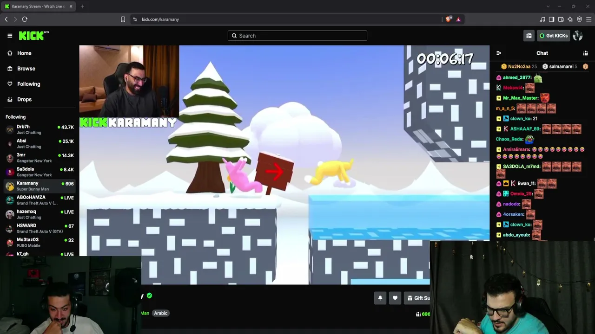The image size is (595, 334).
Task: Open the Kick sidebar hamburger menu
Action: [10, 36]
